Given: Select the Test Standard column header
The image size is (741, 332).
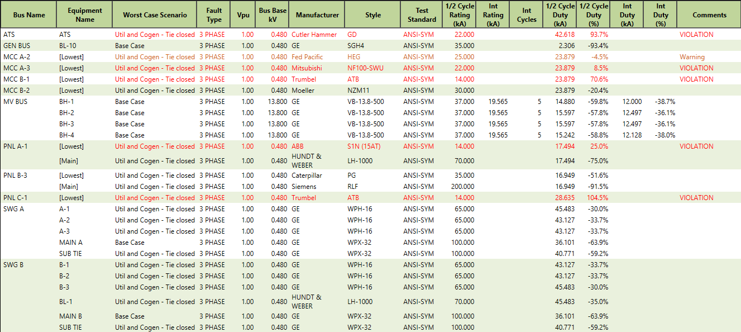Looking at the screenshot, I should pyautogui.click(x=422, y=15).
